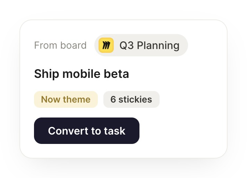
Task: Click the word theme in yellow tag
Action: (77, 99)
